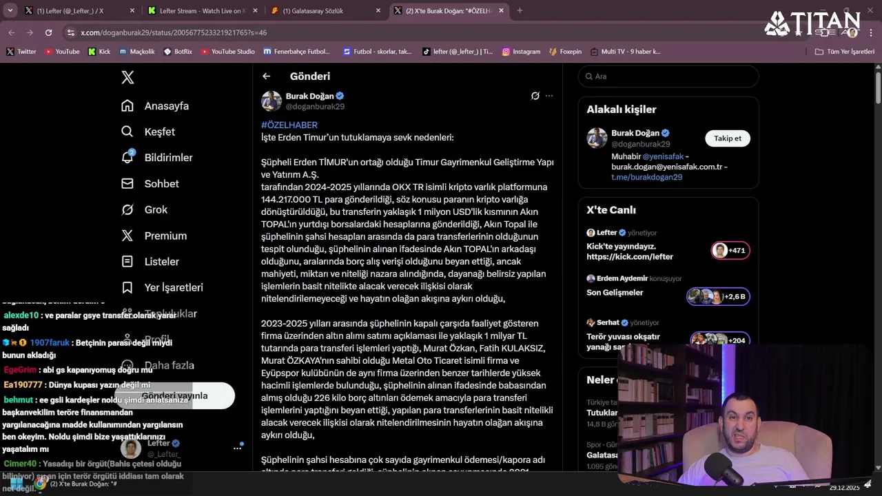
Task: Join Serhat's live space +204
Action: 721,340
